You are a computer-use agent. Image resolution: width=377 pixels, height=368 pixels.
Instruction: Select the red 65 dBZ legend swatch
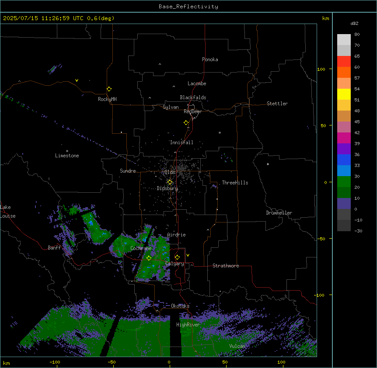click(x=344, y=61)
